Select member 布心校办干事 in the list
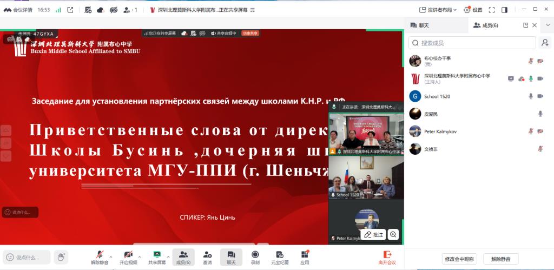The height and width of the screenshot is (270, 554). (479, 61)
